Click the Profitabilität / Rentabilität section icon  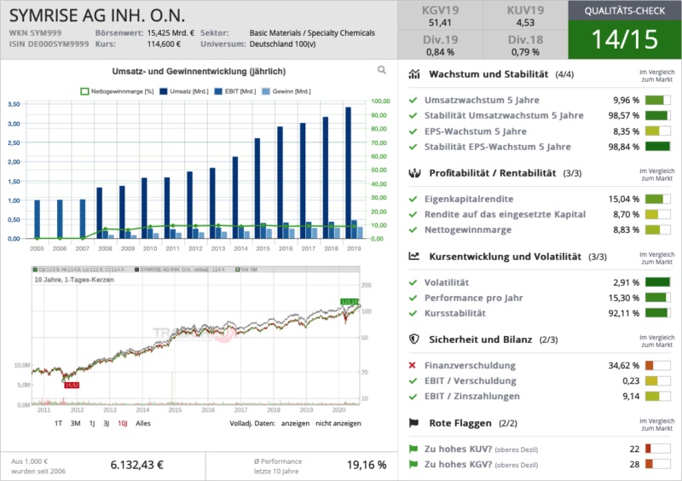(414, 173)
